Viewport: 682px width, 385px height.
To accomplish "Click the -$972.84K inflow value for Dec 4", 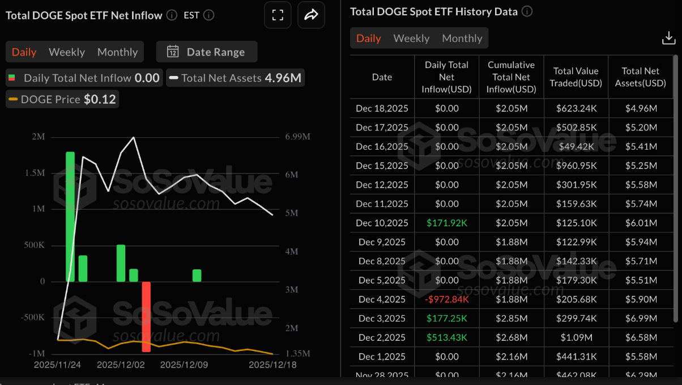I will 447,299.
